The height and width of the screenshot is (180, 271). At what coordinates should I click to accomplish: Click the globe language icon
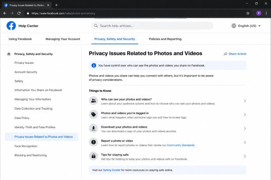[234, 26]
